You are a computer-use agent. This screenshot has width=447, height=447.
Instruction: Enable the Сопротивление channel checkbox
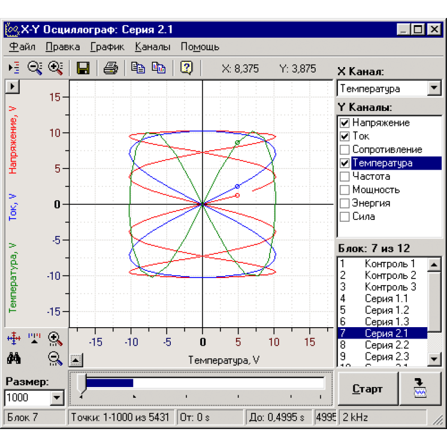(345, 150)
